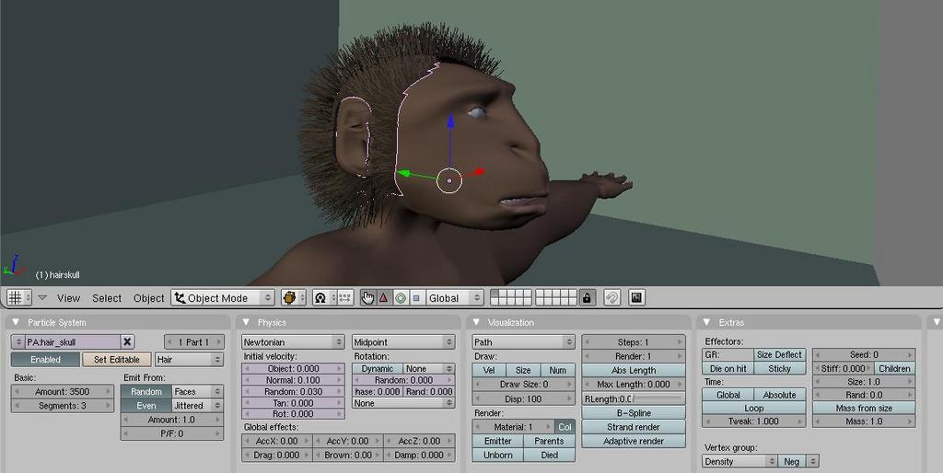943x473 pixels.
Task: Collapse the Particle System panel triangle
Action: point(16,323)
